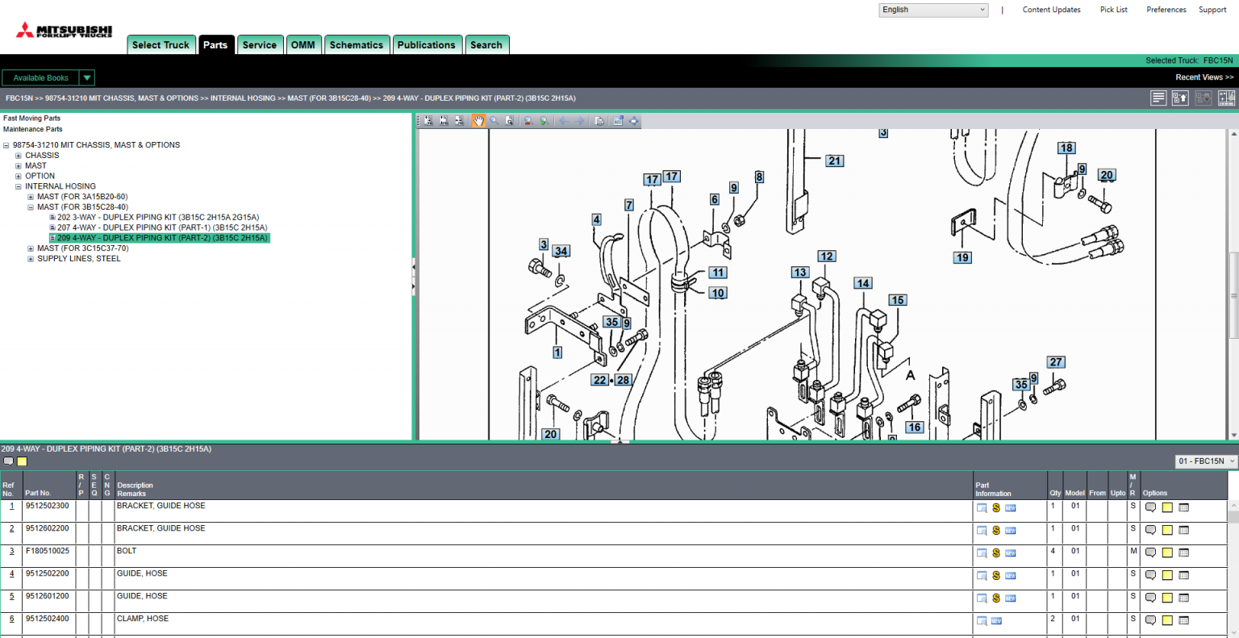Click the zoom-to-area page magnifier icon

(x=509, y=121)
